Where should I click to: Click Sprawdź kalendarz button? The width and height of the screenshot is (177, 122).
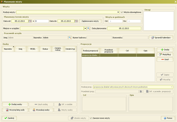coord(161,38)
